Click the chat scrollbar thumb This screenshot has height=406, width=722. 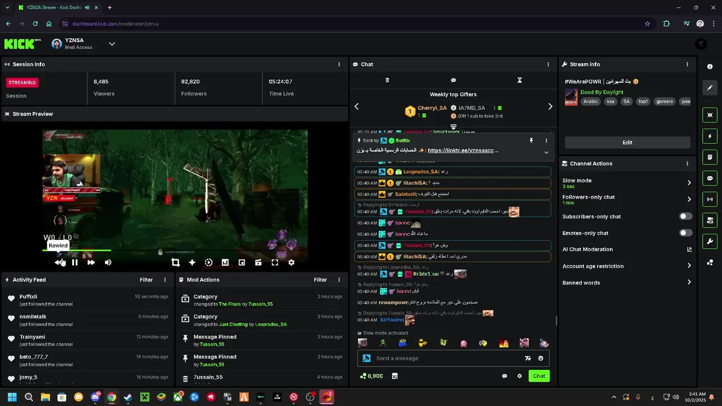556,320
